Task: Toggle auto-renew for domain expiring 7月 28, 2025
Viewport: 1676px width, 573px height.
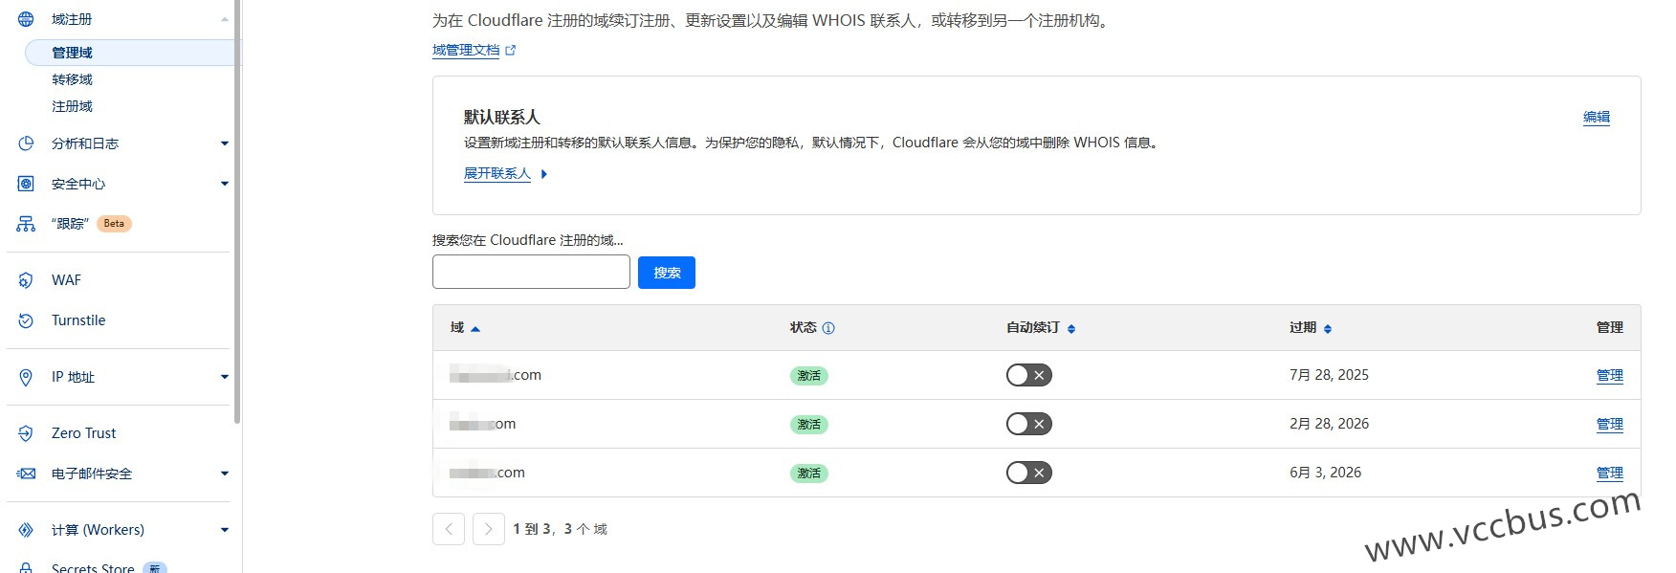Action: (x=1029, y=375)
